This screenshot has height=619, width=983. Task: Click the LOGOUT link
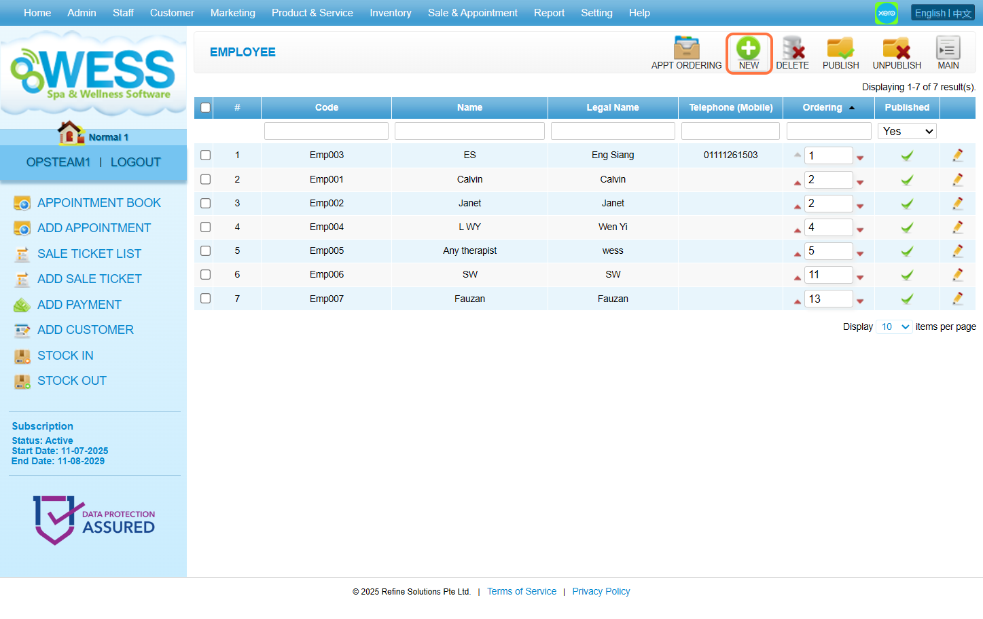[135, 162]
